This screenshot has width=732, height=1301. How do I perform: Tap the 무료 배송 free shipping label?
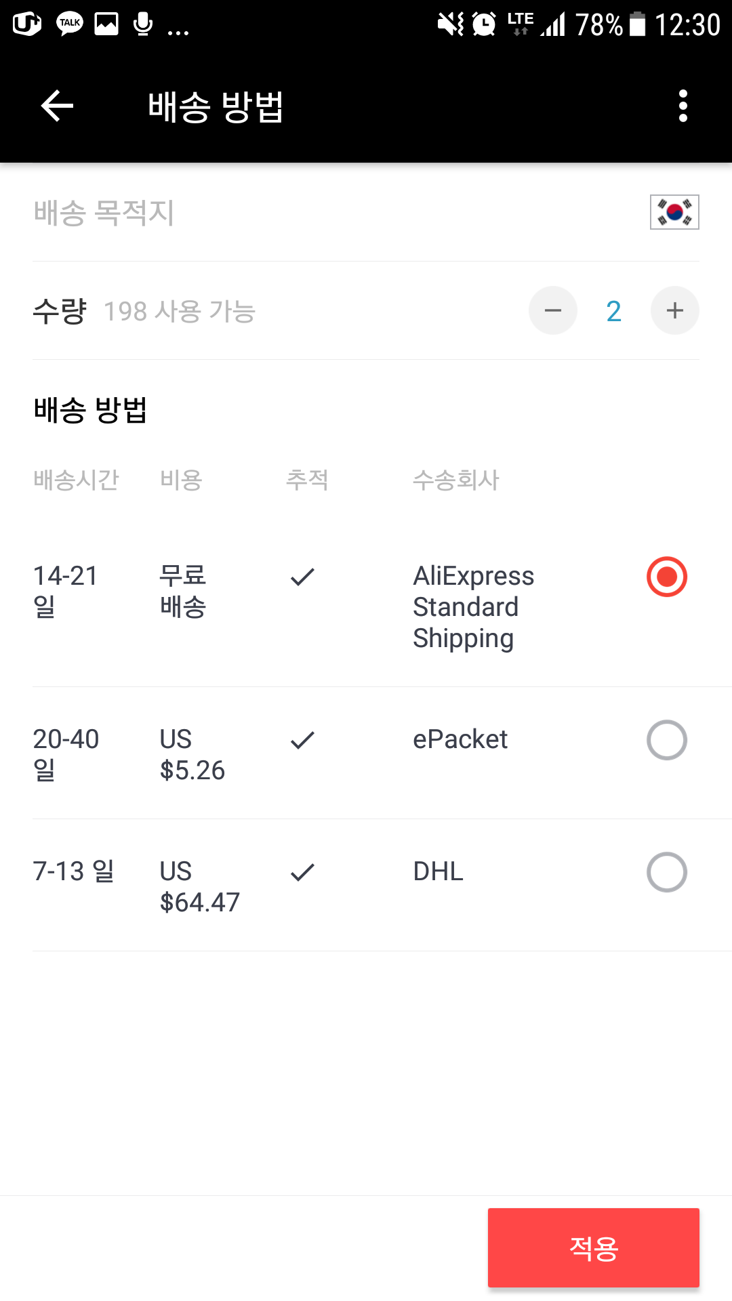click(183, 591)
